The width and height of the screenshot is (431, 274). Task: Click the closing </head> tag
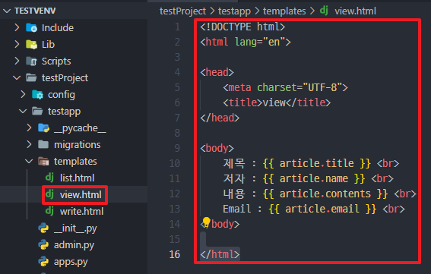click(220, 118)
